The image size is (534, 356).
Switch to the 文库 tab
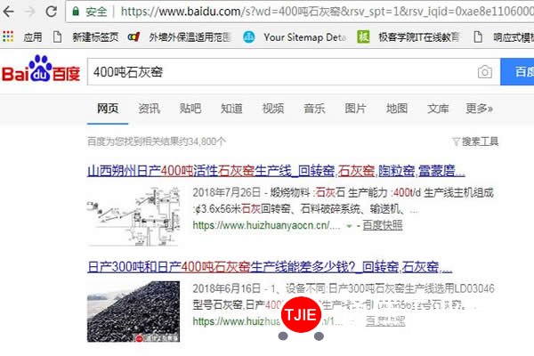438,109
